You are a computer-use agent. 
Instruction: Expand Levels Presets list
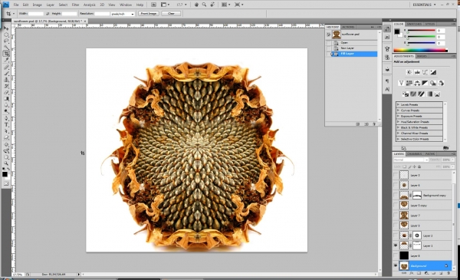pos(398,104)
